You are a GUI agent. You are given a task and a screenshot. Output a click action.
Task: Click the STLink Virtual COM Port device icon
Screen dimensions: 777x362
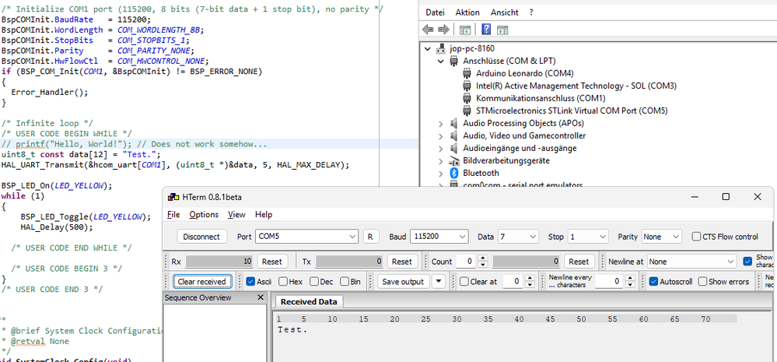467,111
